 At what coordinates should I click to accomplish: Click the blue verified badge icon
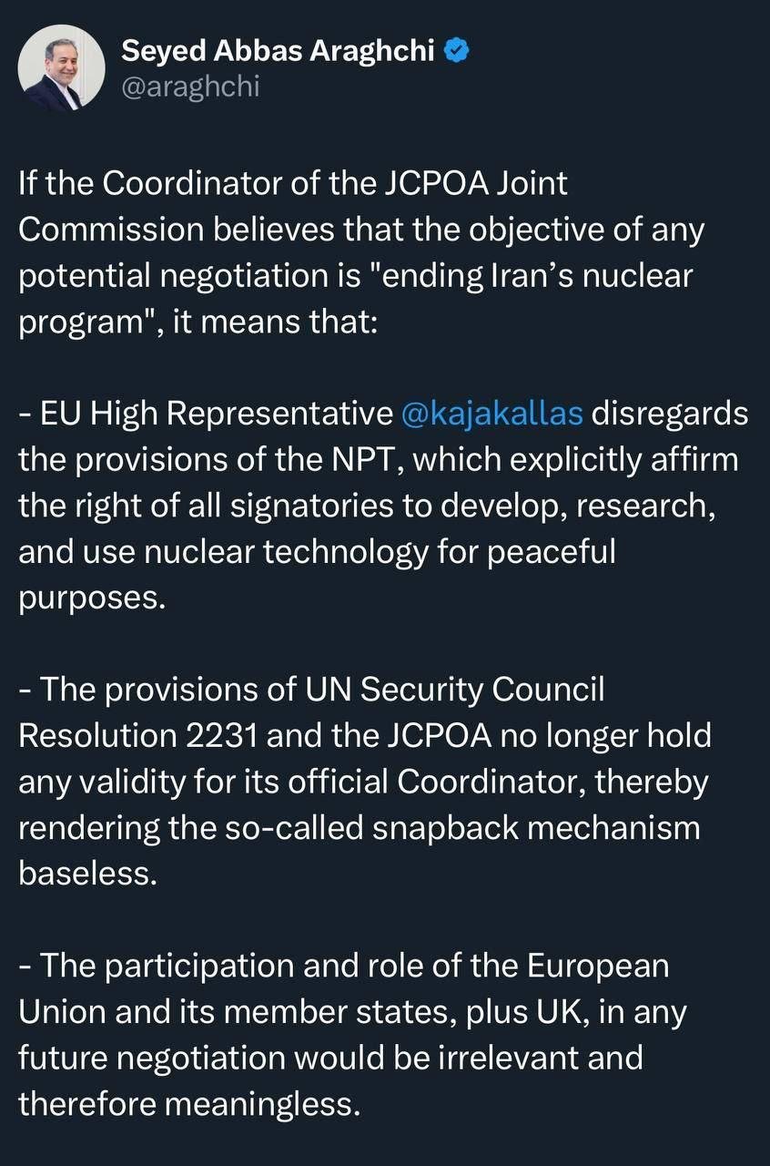[456, 52]
